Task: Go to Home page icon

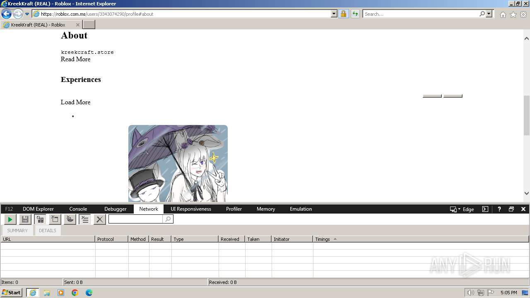Action: pyautogui.click(x=503, y=14)
